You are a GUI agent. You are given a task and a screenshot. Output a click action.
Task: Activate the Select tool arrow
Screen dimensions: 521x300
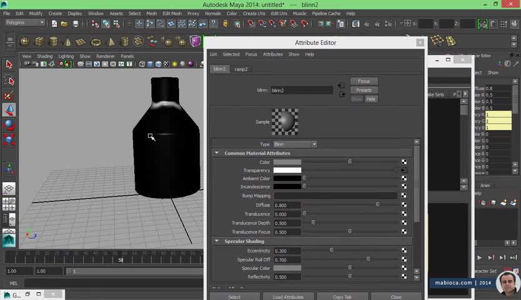(9, 64)
